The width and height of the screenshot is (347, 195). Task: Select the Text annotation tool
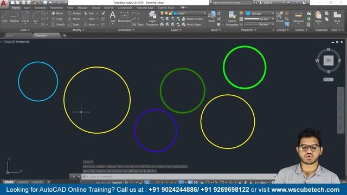point(113,17)
